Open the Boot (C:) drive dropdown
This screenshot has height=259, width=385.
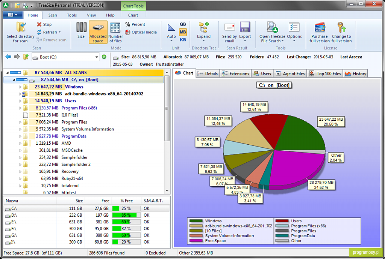pos(97,57)
